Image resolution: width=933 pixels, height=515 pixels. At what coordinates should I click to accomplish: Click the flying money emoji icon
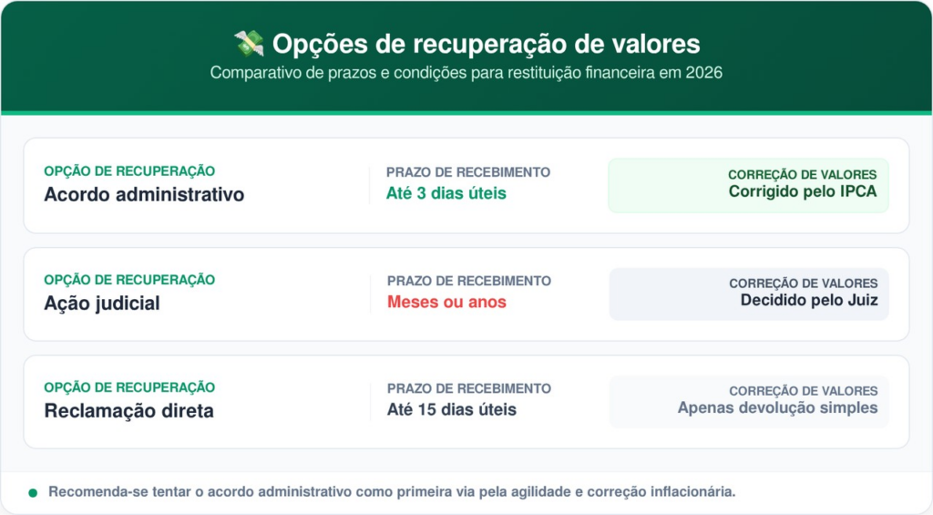[x=249, y=43]
